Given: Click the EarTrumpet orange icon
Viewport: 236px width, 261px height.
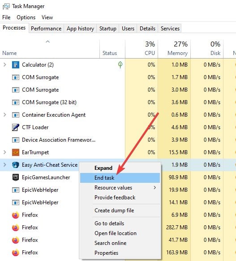Looking at the screenshot, I should (16, 152).
